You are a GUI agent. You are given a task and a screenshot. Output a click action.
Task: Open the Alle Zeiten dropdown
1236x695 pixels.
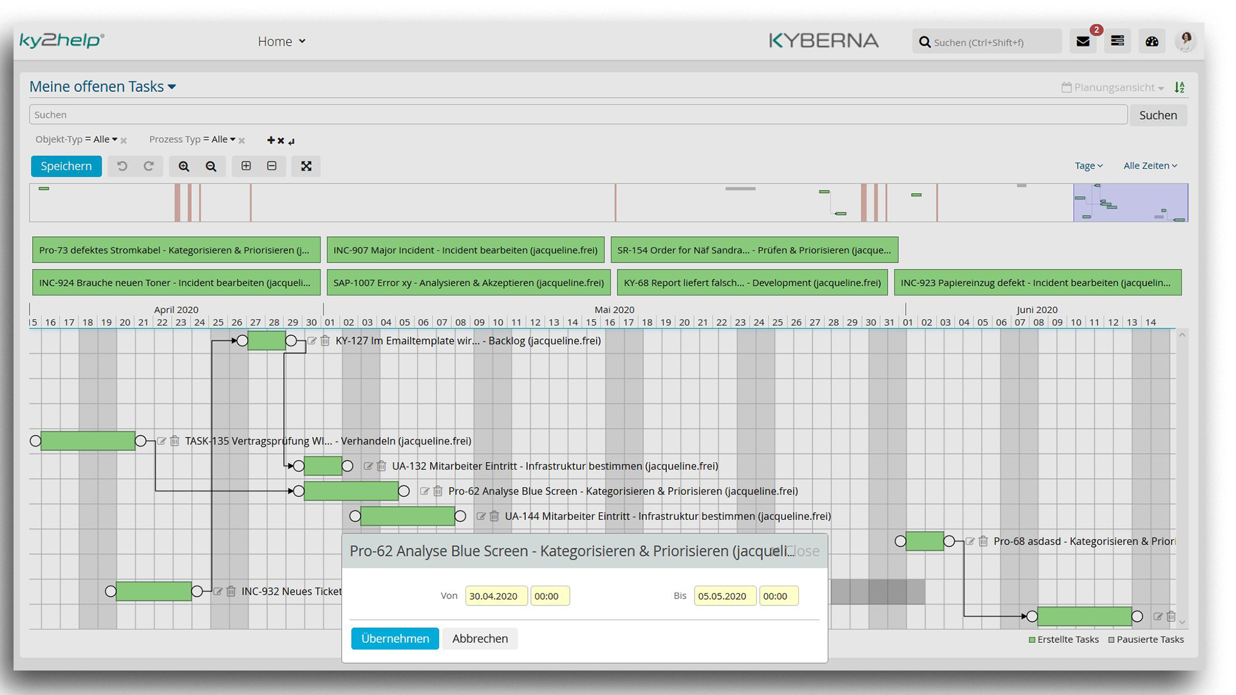1150,165
